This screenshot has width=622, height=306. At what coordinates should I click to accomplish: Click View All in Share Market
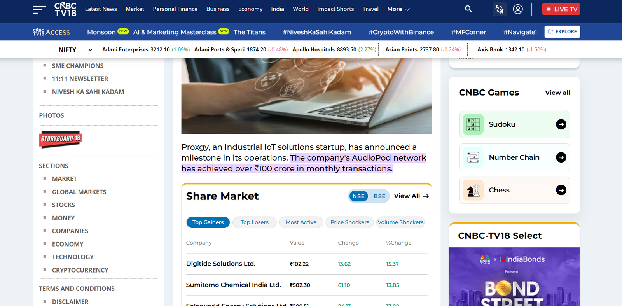411,196
